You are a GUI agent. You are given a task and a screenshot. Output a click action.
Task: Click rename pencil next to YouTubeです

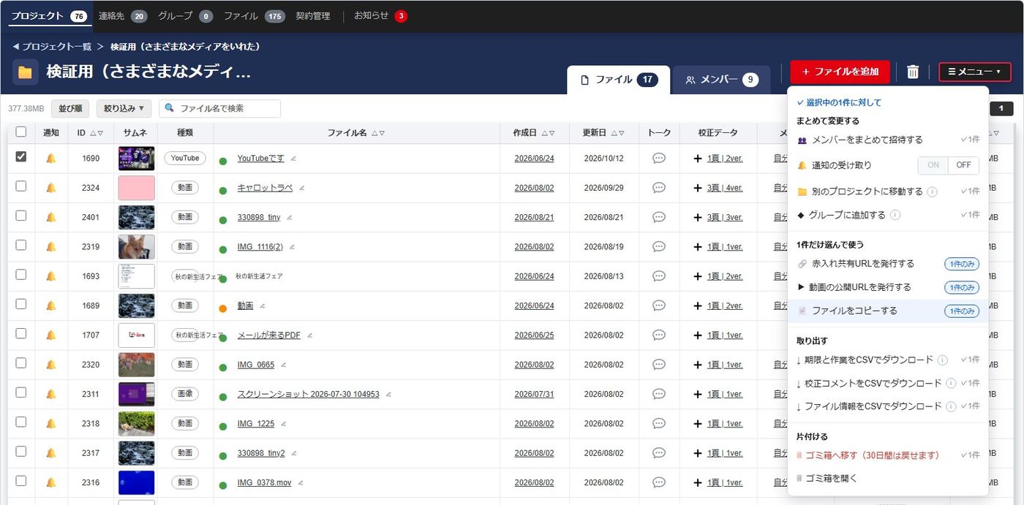tap(293, 158)
